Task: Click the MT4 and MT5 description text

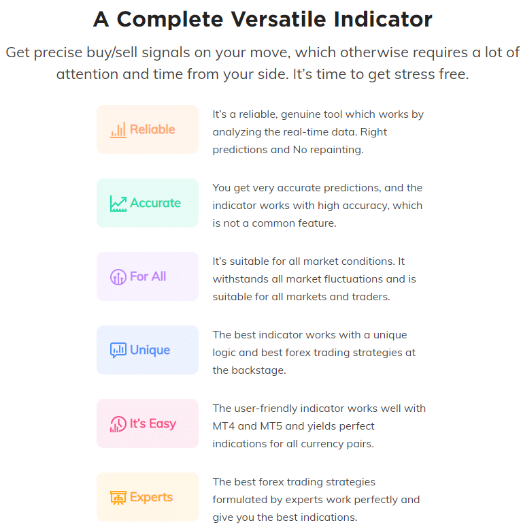Action: click(319, 426)
